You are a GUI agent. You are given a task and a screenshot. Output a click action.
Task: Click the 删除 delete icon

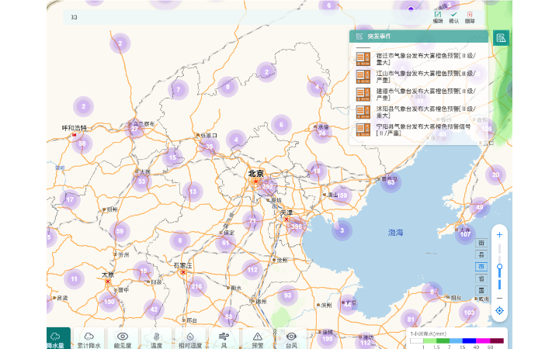[470, 17]
